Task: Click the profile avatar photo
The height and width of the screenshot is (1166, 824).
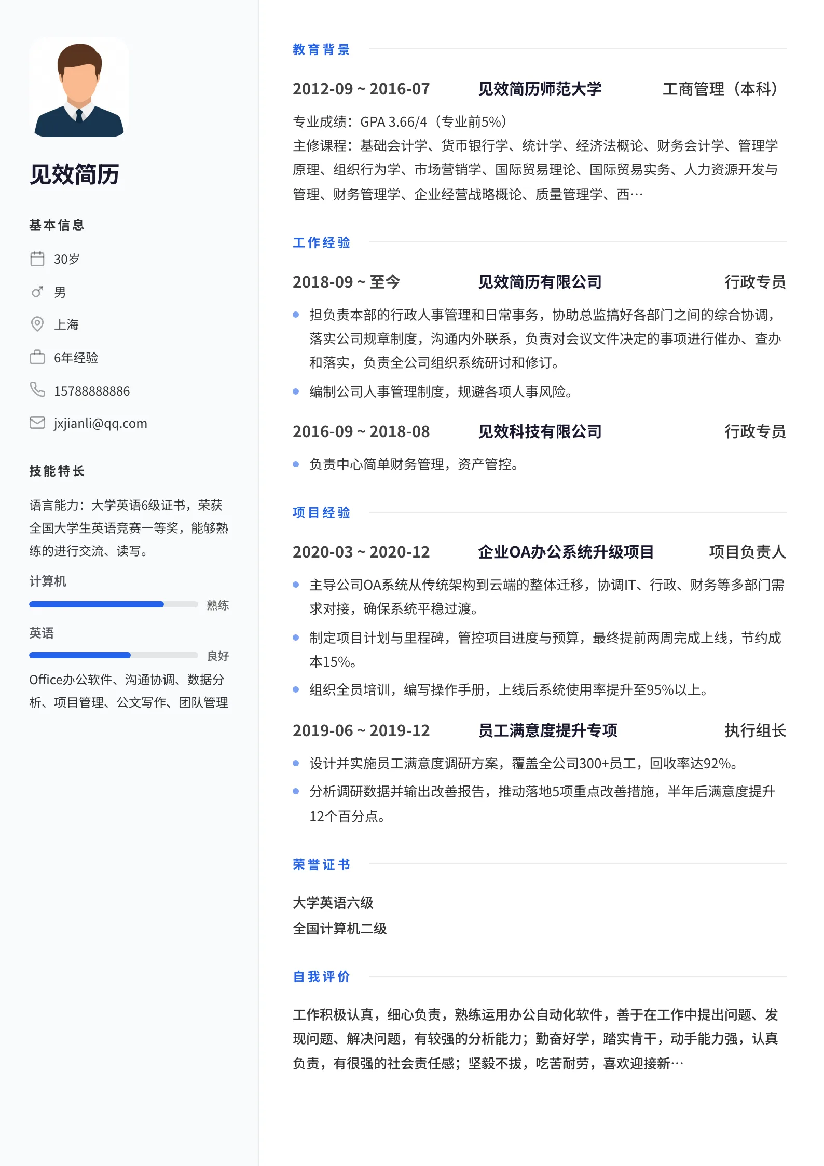Action: click(x=79, y=88)
